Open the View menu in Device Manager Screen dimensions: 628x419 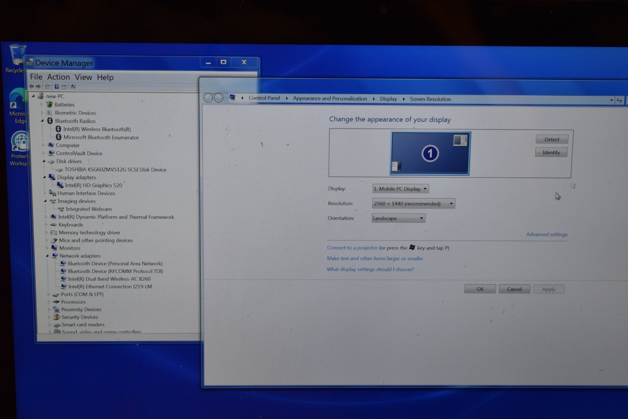click(83, 77)
